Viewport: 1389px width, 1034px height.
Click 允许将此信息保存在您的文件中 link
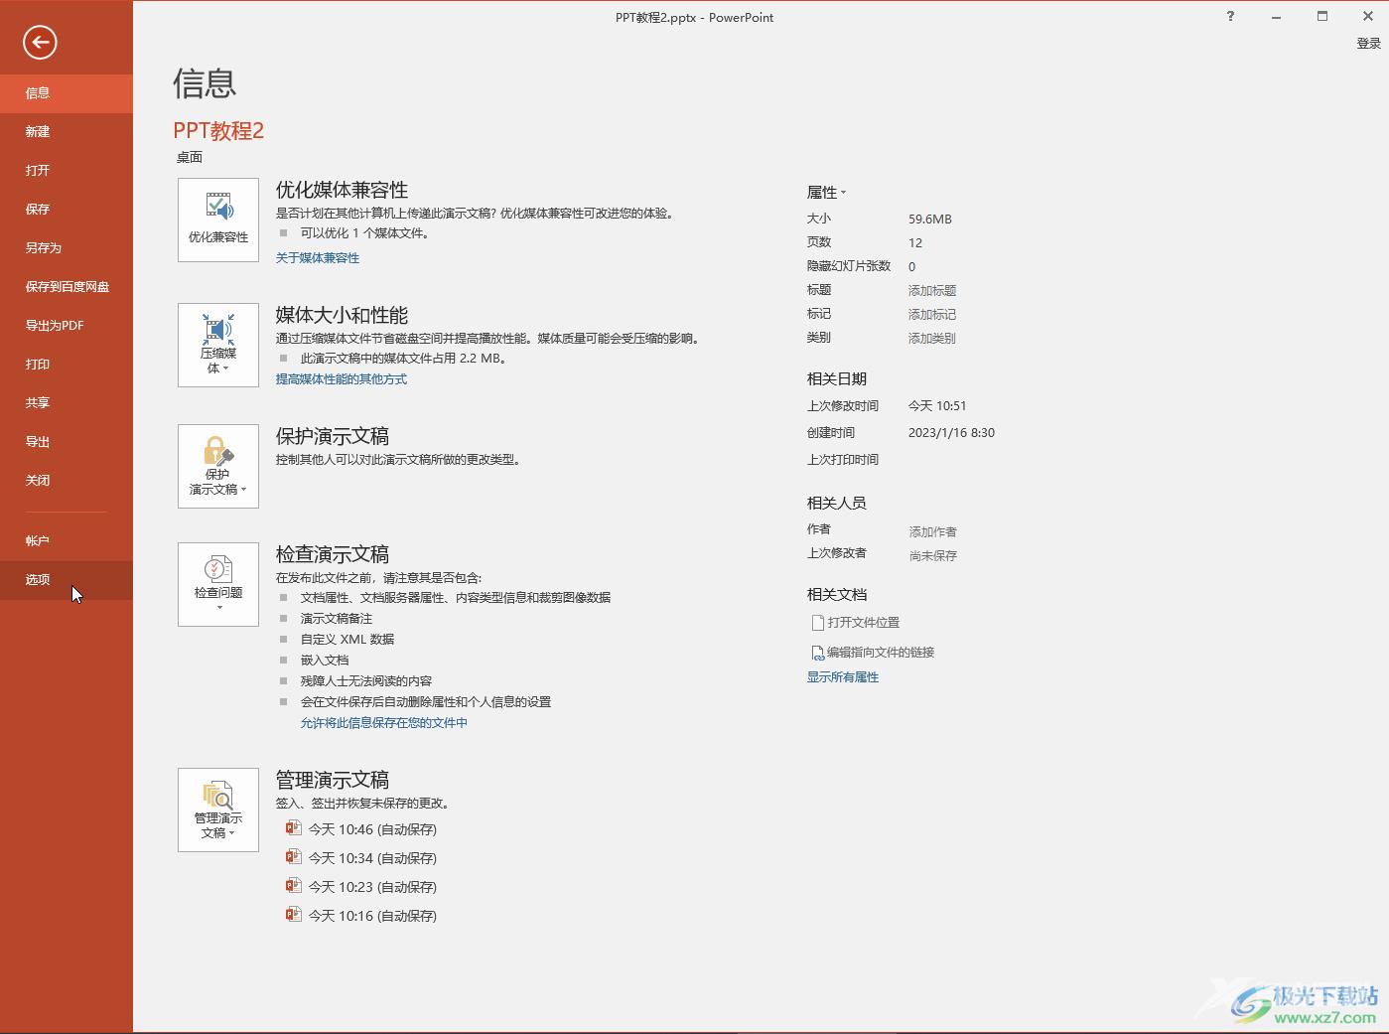384,723
